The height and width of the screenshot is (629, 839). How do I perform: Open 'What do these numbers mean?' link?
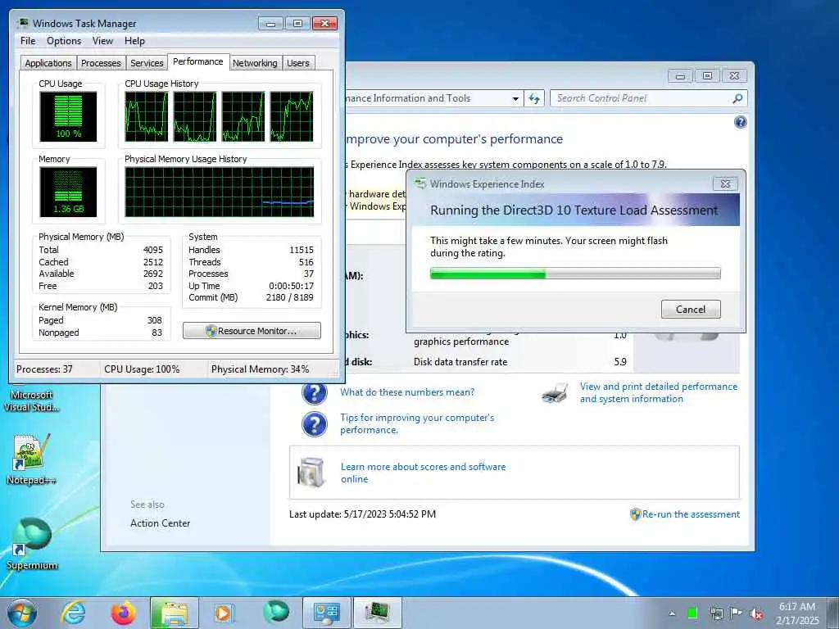coord(407,392)
